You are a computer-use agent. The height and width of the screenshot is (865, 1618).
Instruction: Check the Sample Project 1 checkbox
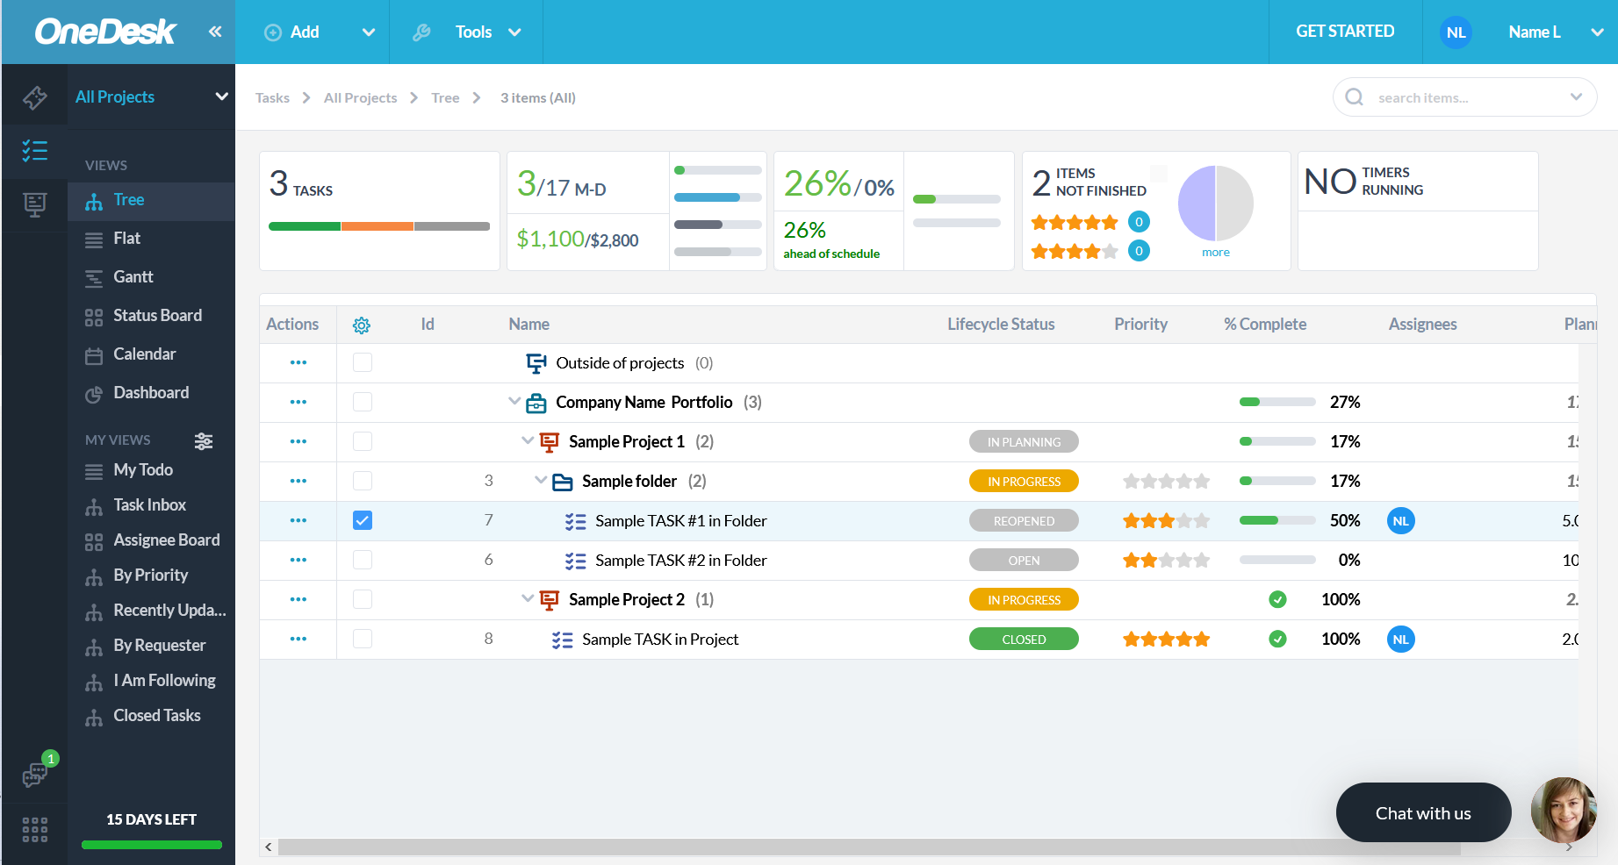pos(363,441)
